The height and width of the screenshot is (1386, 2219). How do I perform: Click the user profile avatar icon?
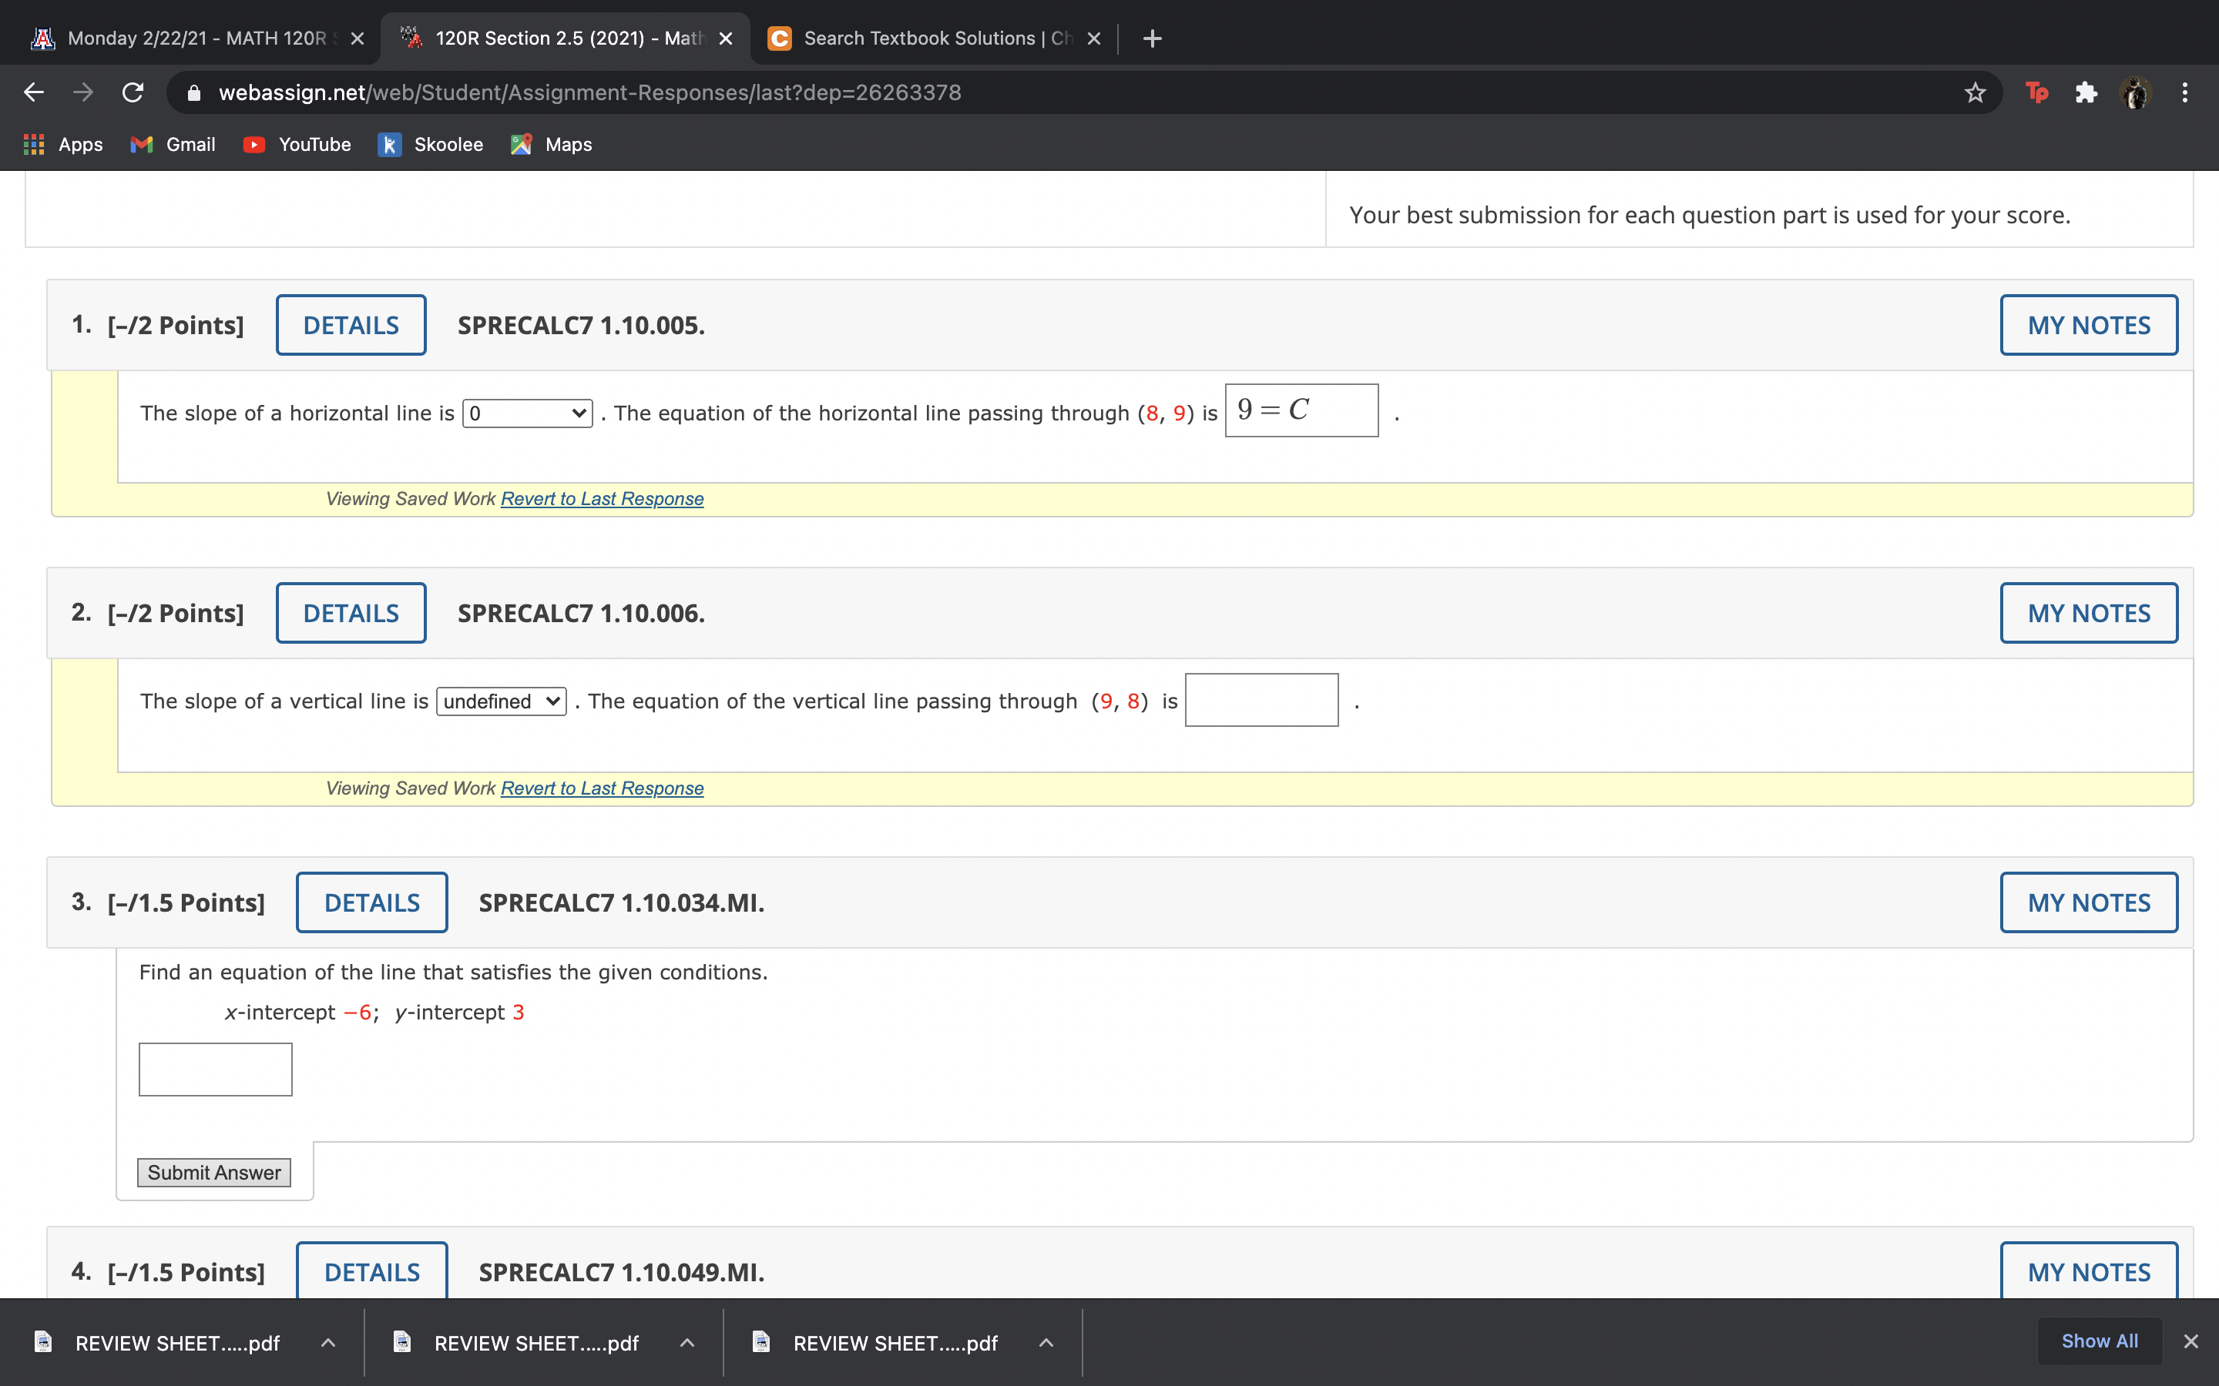(x=2136, y=92)
